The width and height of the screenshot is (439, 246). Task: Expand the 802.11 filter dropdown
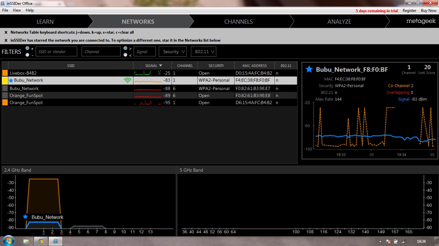coord(203,52)
